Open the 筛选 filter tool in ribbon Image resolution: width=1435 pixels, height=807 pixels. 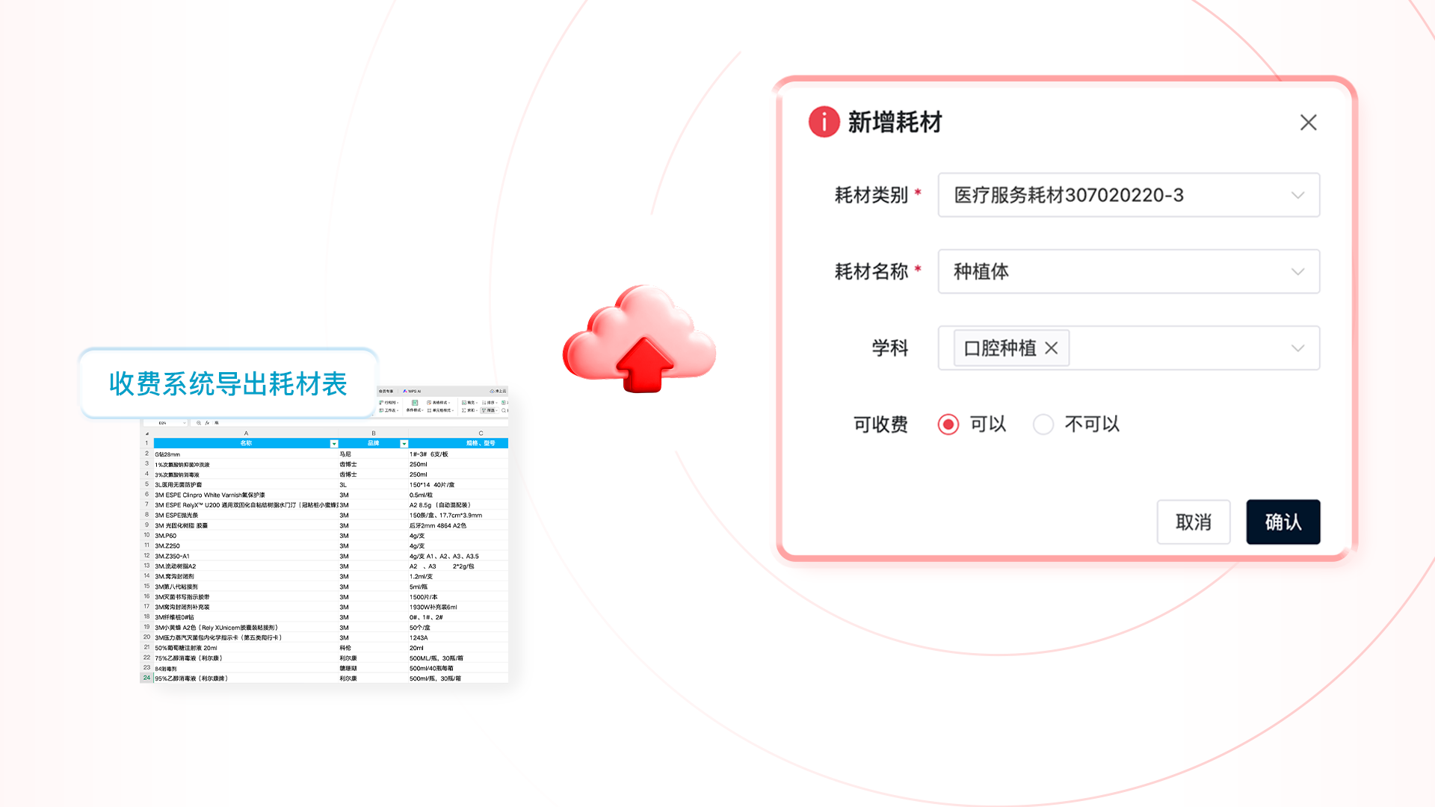coord(490,410)
